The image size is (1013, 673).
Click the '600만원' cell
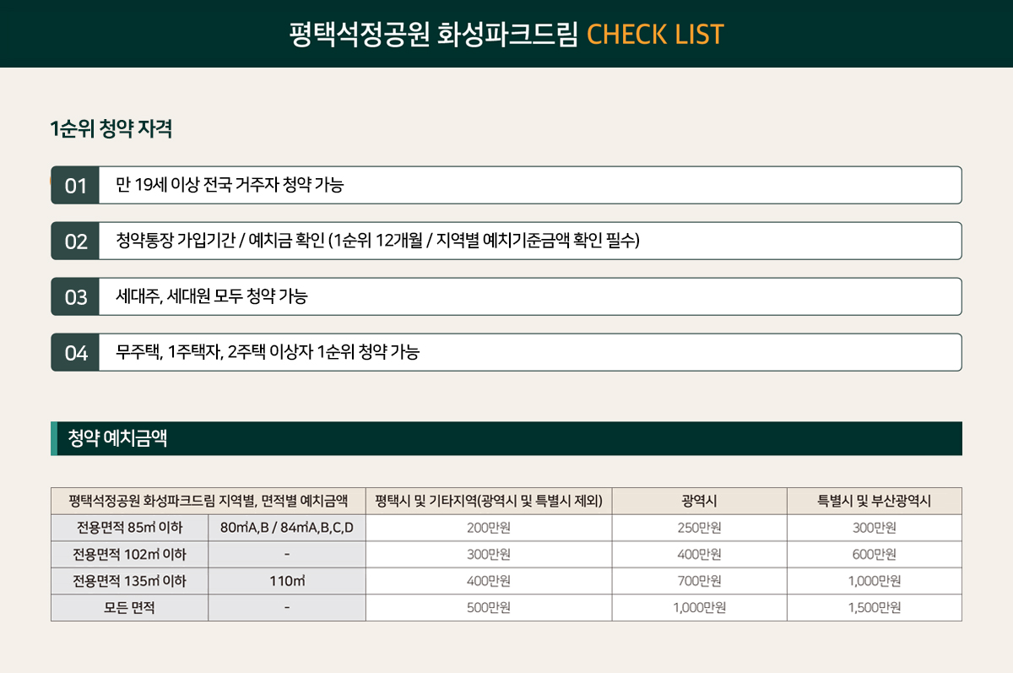click(x=875, y=555)
